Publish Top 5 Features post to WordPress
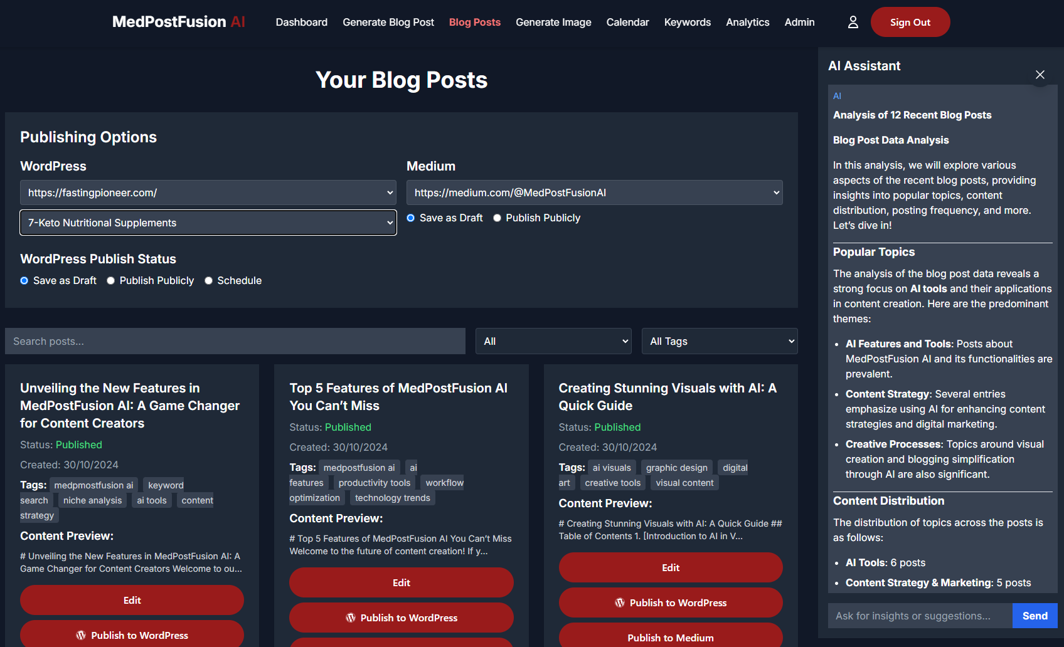This screenshot has height=647, width=1064. 402,618
